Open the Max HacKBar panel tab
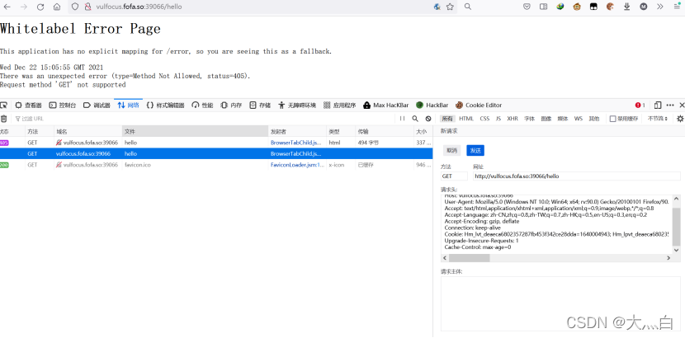 tap(385, 105)
